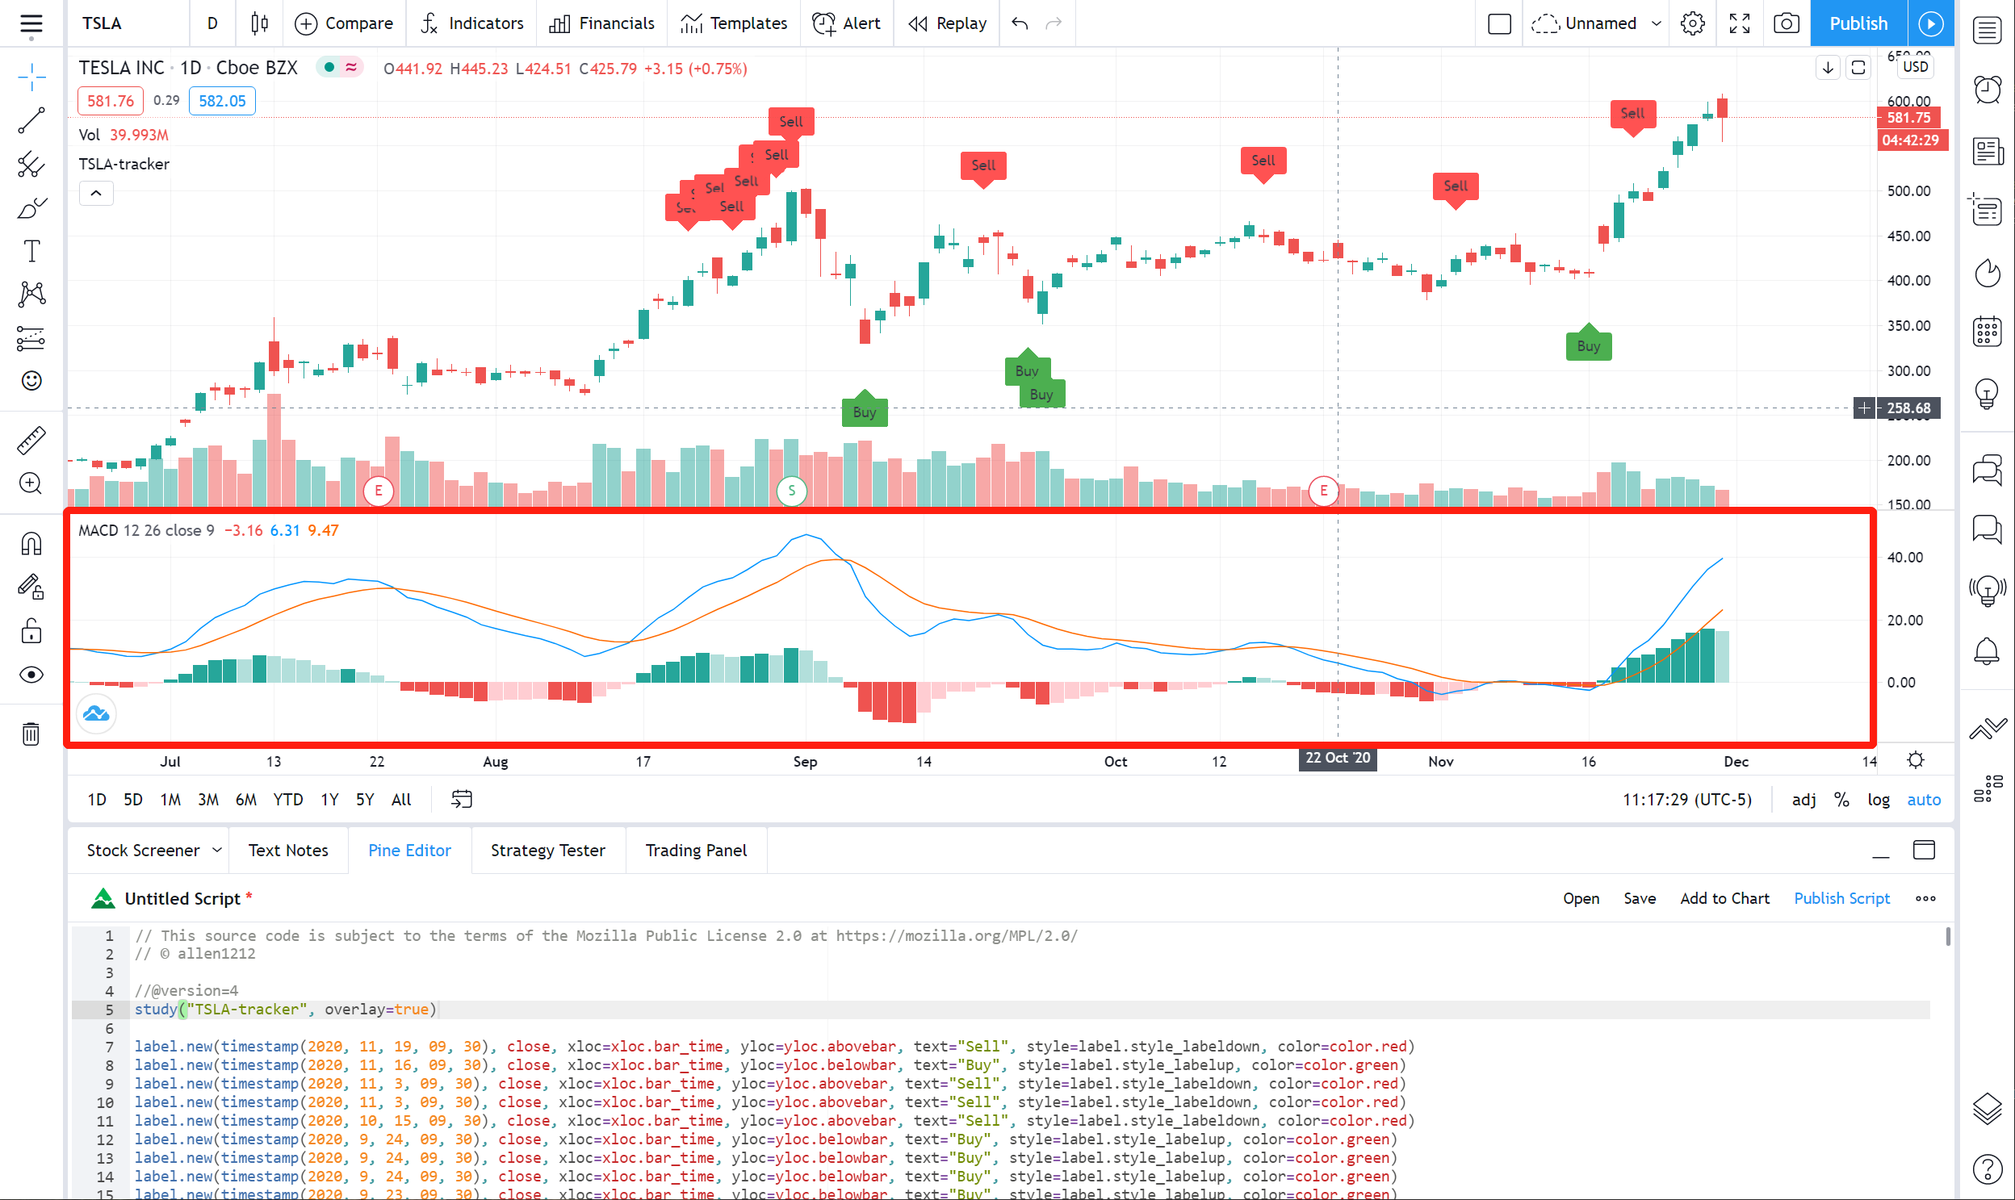Select the Text annotation tool
2015x1200 pixels.
[x=31, y=252]
